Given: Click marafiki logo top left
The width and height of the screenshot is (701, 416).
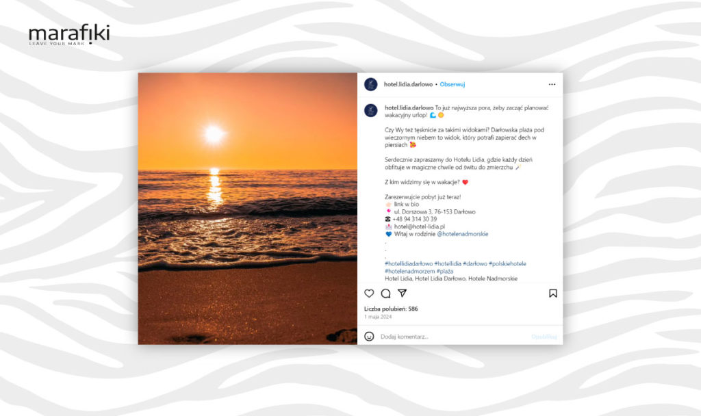Looking at the screenshot, I should [69, 35].
